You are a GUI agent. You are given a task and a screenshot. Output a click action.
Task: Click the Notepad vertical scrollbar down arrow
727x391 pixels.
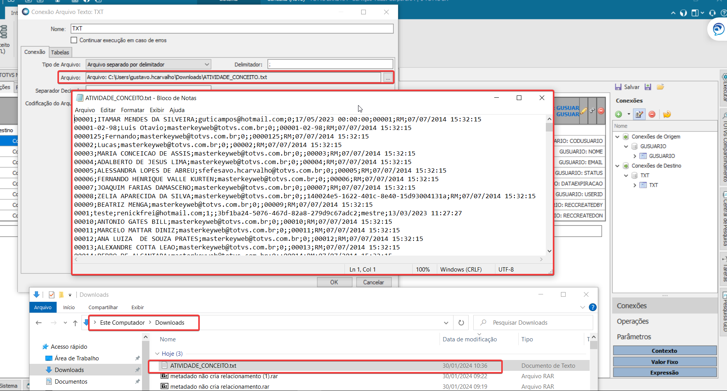(x=549, y=251)
